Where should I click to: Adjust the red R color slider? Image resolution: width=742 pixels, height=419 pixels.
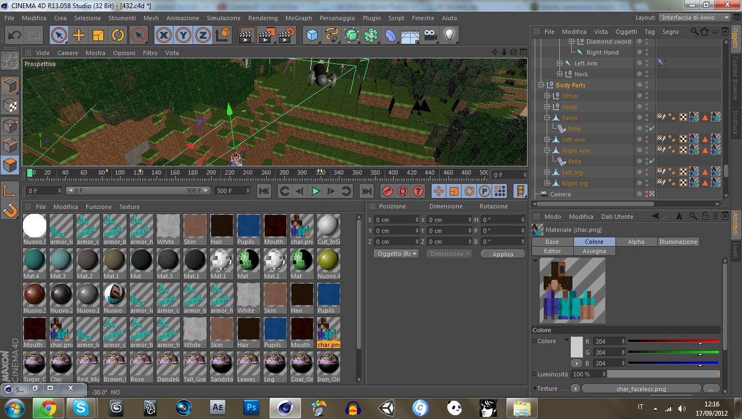click(674, 342)
